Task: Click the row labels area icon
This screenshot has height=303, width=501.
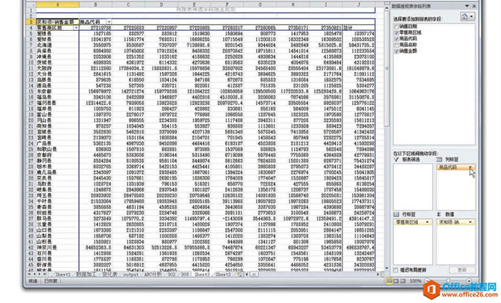Action: (x=397, y=214)
